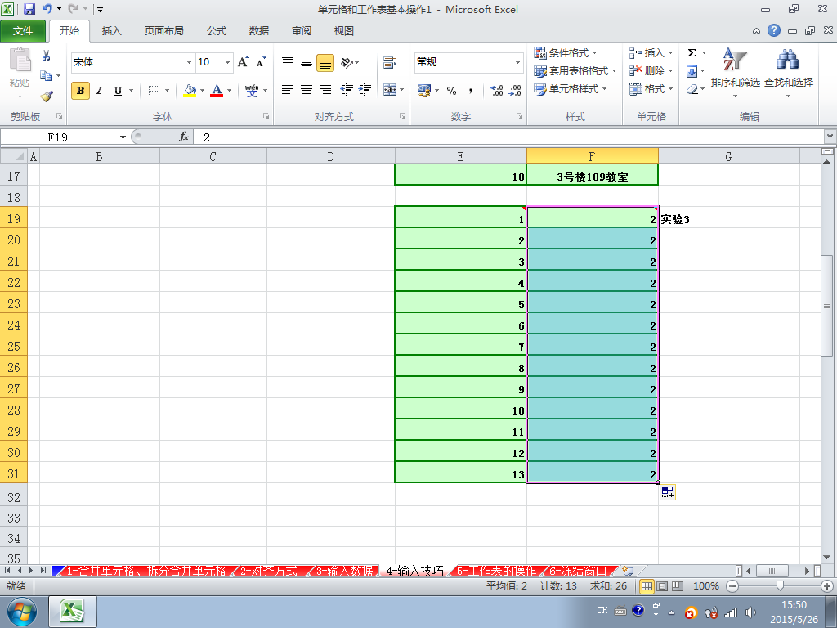This screenshot has width=837, height=628.
Task: Open the 文件 File tab
Action: point(23,30)
